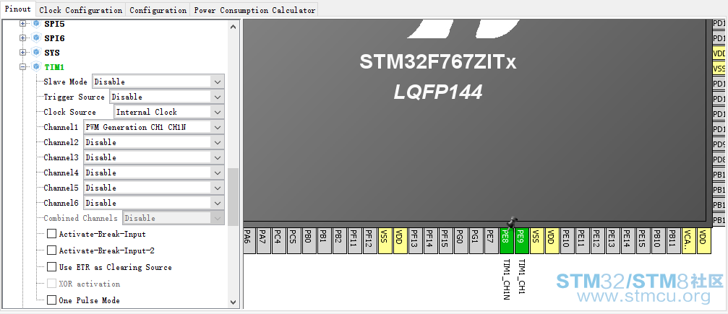Click the pushpin icon on PE8
Viewport: 728px width, 314px height.
tap(512, 223)
